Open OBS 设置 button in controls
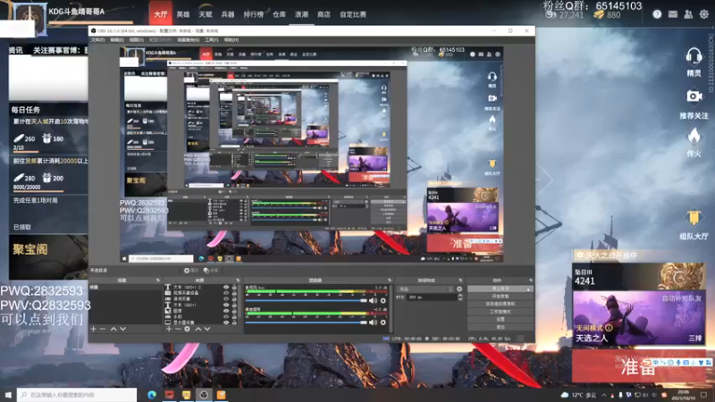 click(x=500, y=320)
